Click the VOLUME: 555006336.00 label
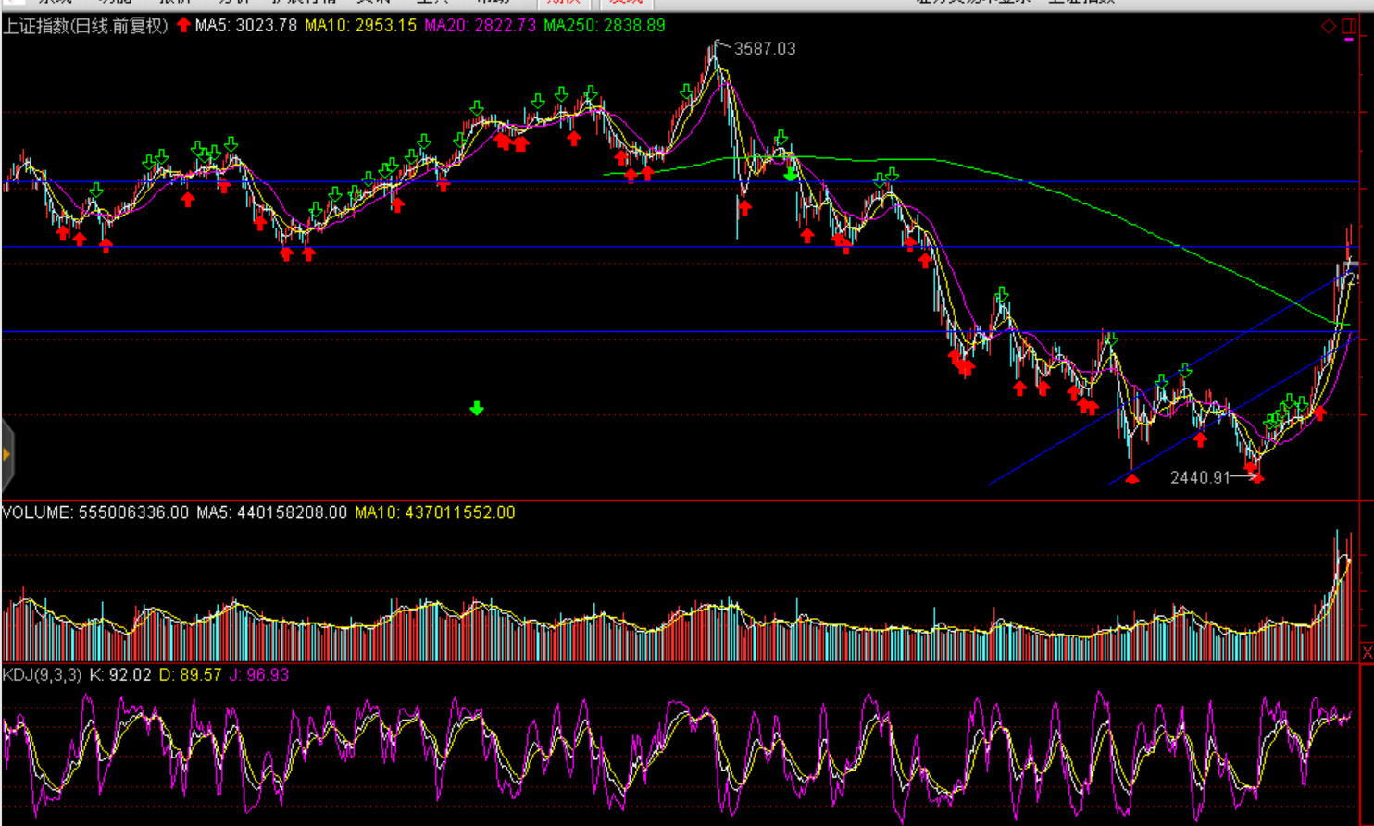Screen dimensions: 1374x826 tap(95, 512)
